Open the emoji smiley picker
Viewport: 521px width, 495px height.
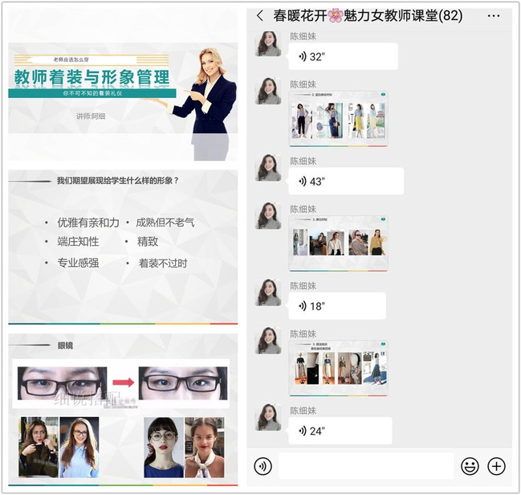470,465
